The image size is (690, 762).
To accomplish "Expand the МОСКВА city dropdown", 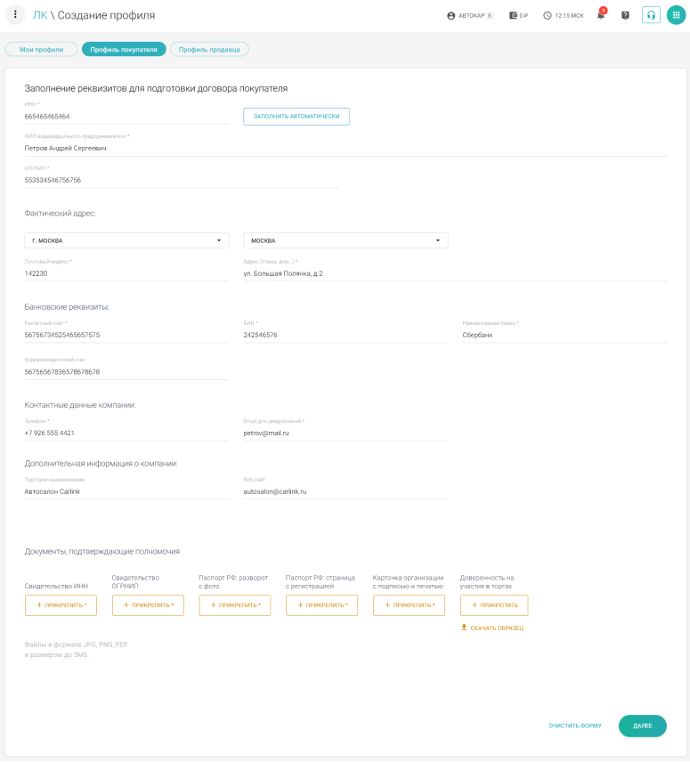I will 345,240.
